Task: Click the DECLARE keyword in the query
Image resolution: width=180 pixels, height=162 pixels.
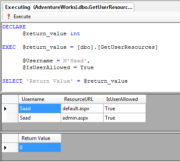Action: [x=14, y=27]
